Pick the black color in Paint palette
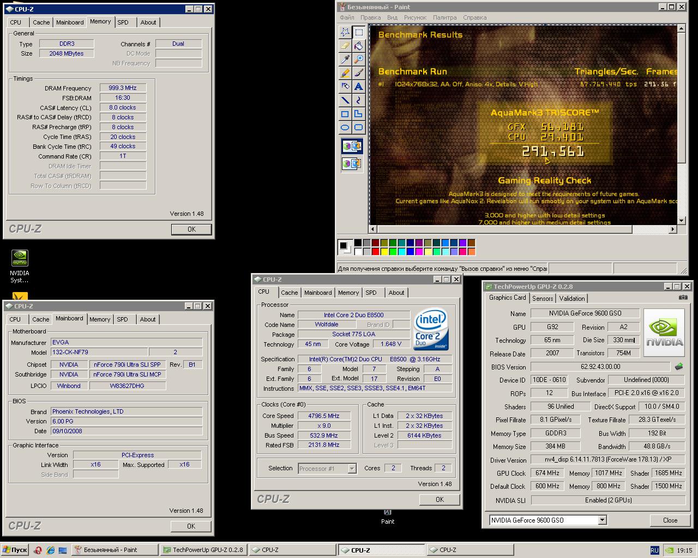Image resolution: width=698 pixels, height=558 pixels. click(x=358, y=243)
